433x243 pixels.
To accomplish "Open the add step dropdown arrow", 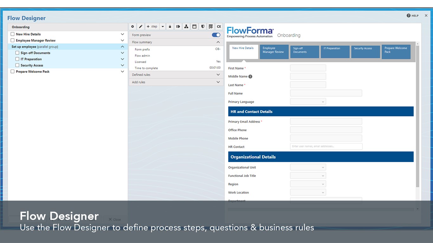I will click(163, 27).
